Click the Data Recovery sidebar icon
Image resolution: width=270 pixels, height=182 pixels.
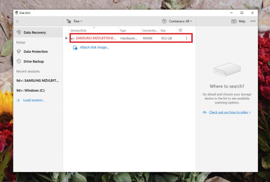pos(19,33)
